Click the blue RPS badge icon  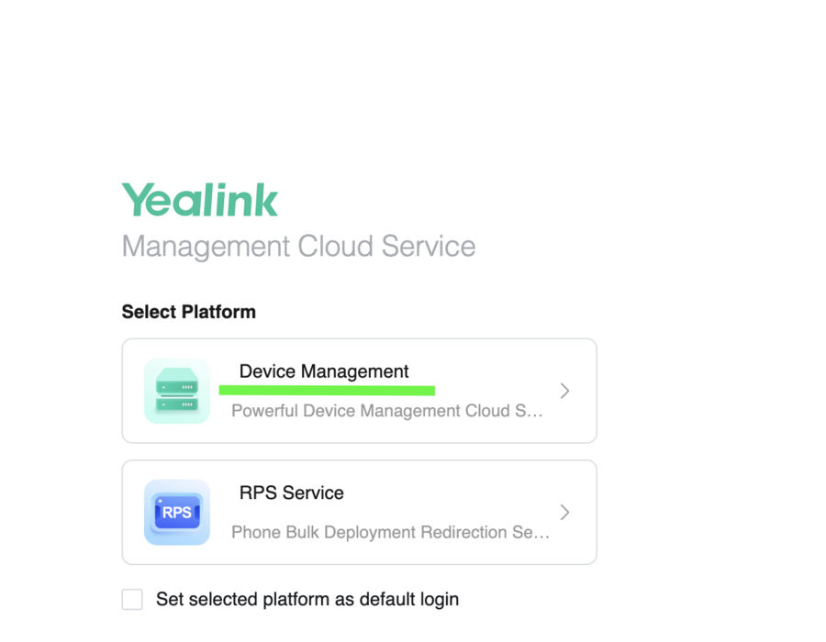click(177, 512)
